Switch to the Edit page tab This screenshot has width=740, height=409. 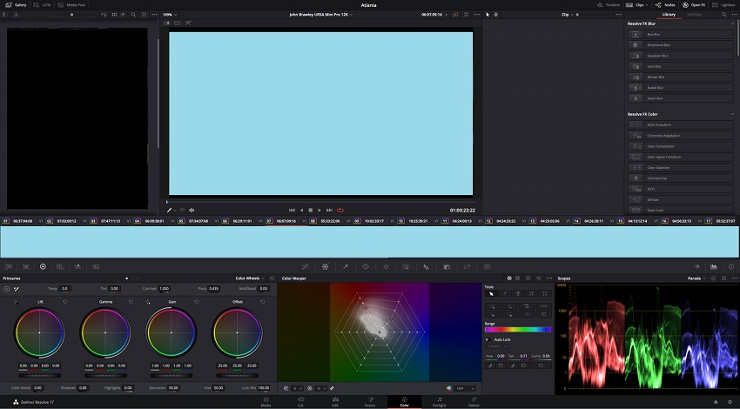335,402
